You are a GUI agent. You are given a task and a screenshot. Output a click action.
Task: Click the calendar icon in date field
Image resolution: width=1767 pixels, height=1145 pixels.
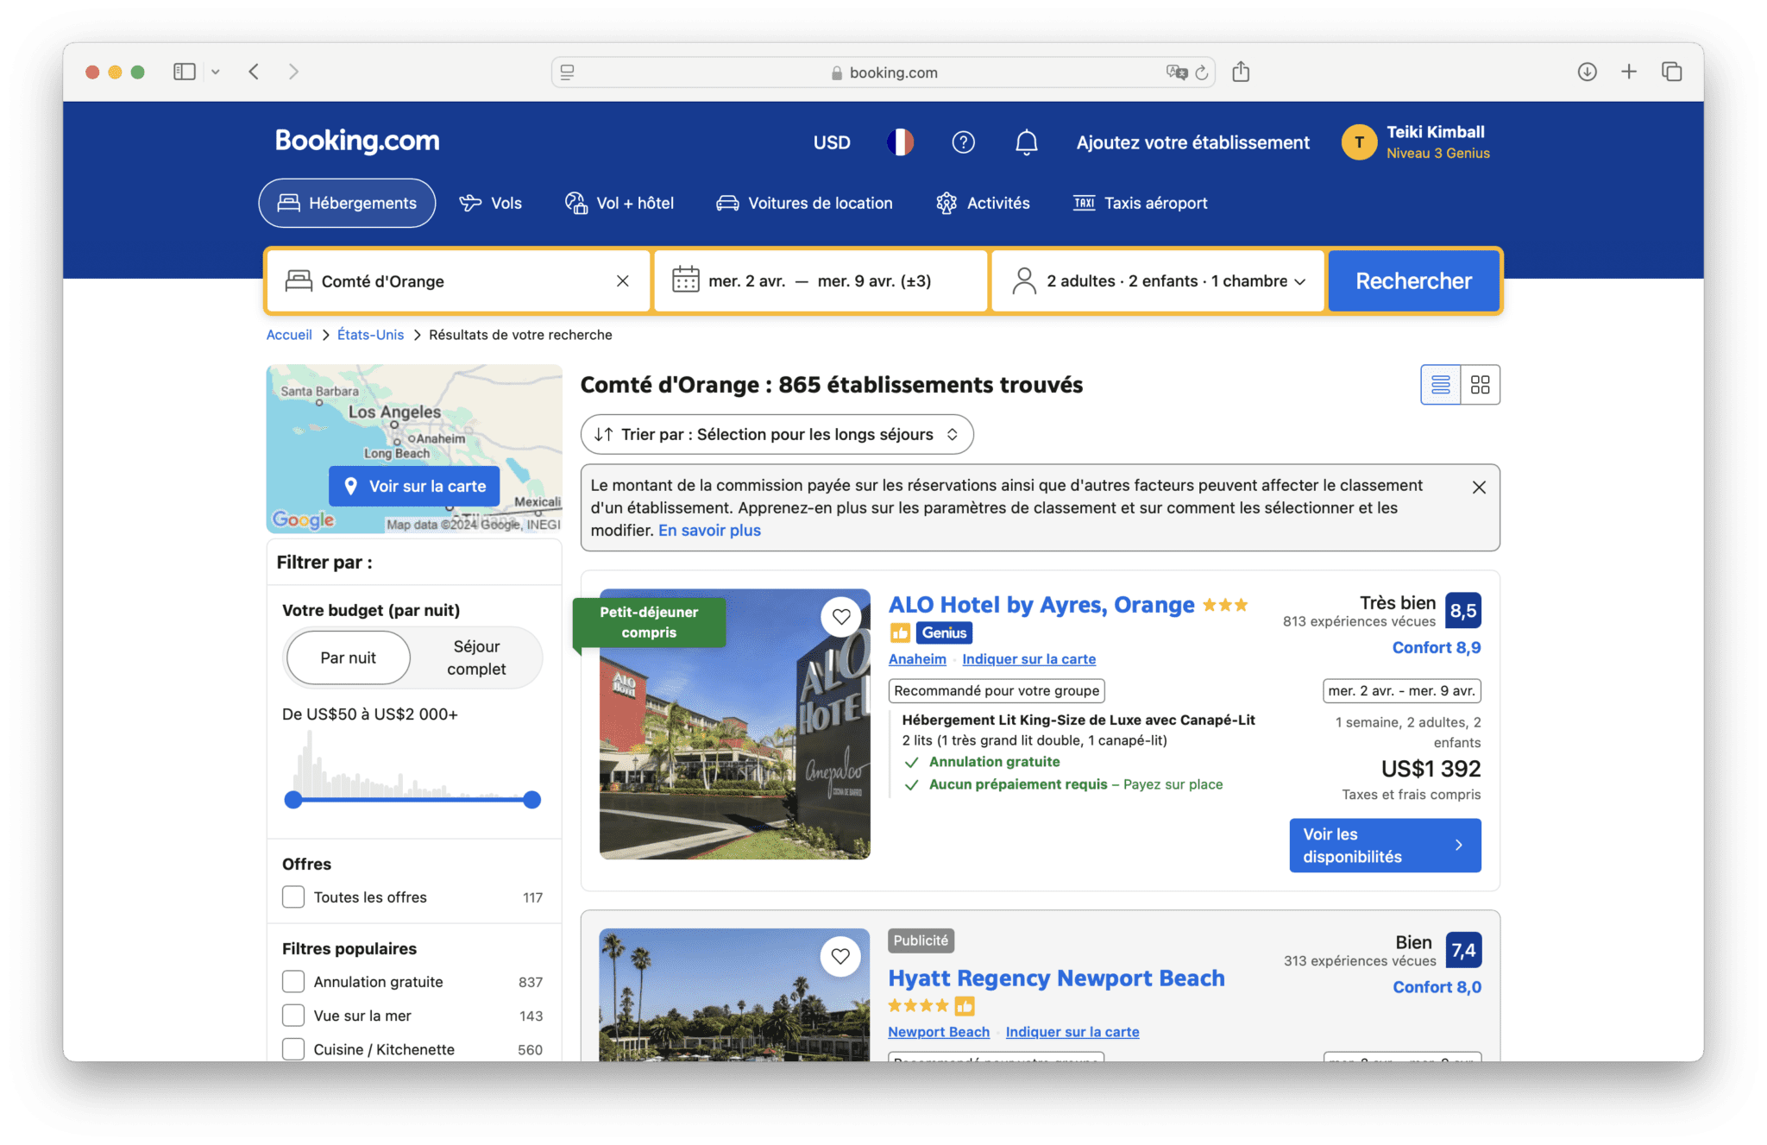(x=686, y=280)
